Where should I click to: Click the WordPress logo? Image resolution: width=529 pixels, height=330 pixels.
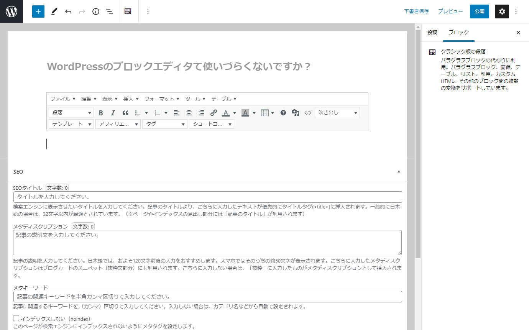click(x=11, y=11)
